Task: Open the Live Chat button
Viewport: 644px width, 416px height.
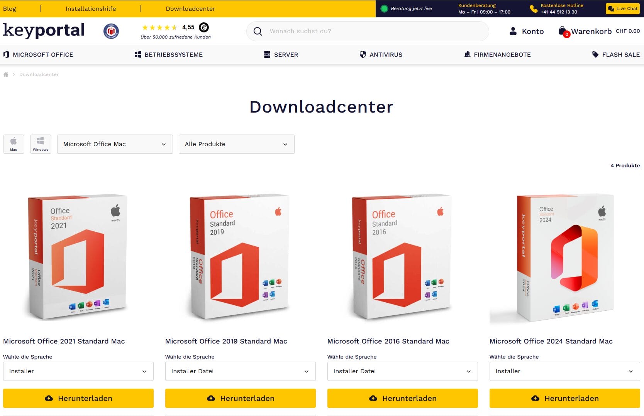Action: 622,8
